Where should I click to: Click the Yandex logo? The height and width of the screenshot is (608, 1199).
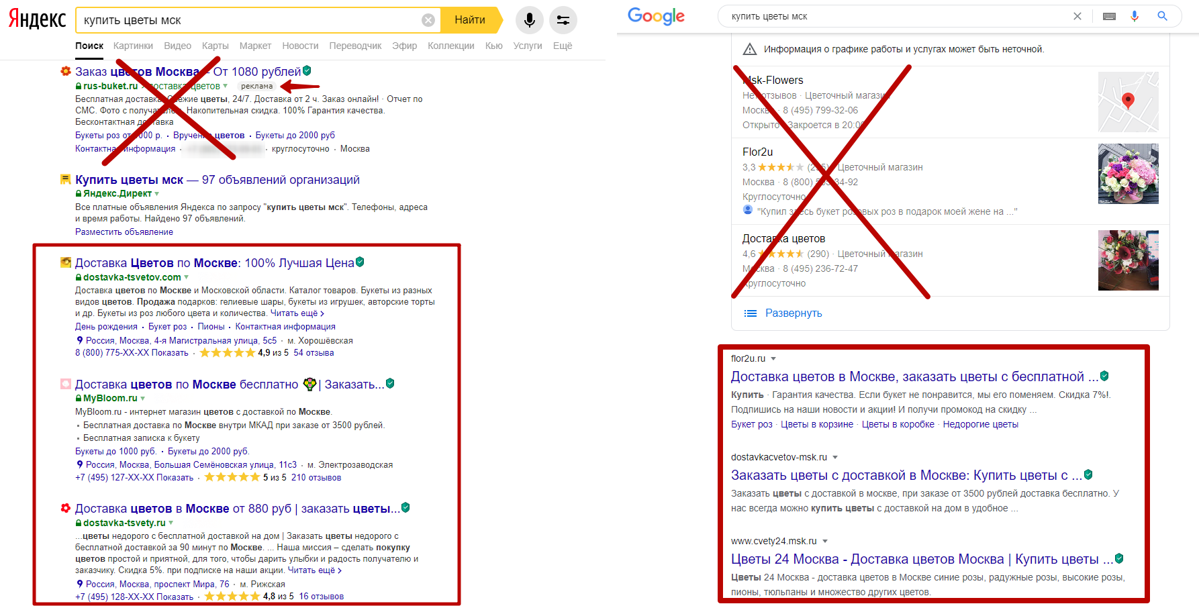(37, 19)
